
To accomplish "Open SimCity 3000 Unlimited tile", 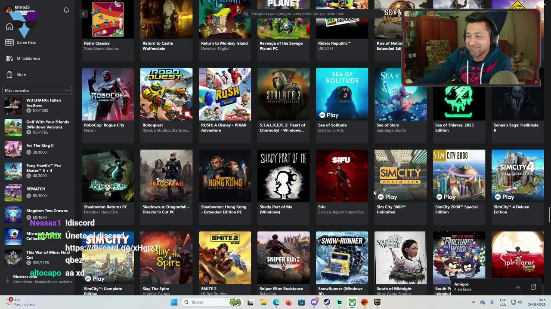I will pyautogui.click(x=401, y=187).
